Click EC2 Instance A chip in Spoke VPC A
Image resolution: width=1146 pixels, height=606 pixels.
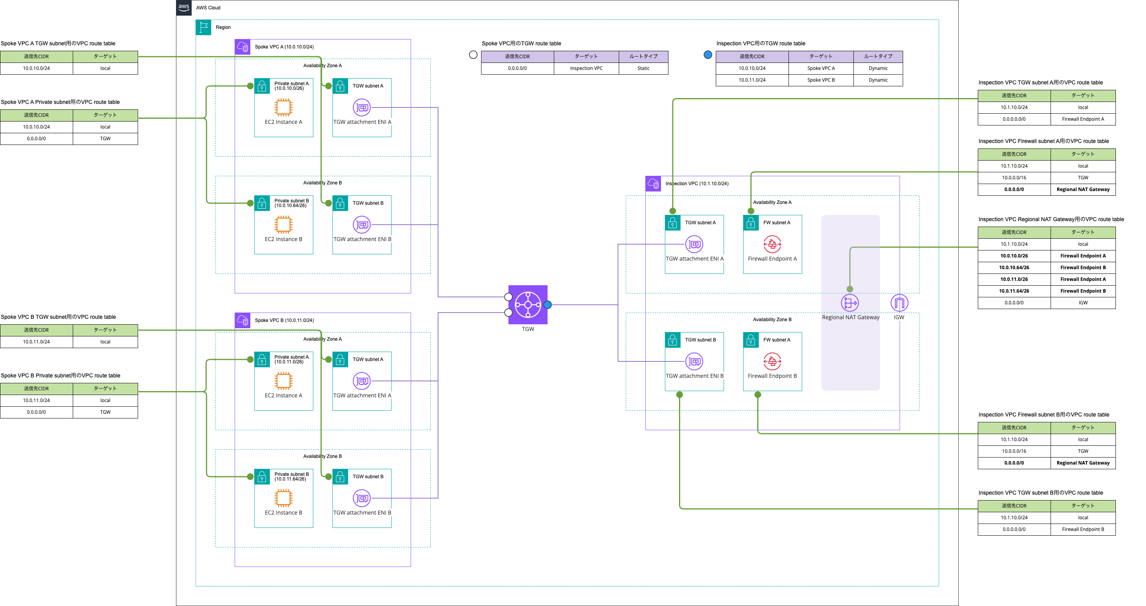coord(284,107)
